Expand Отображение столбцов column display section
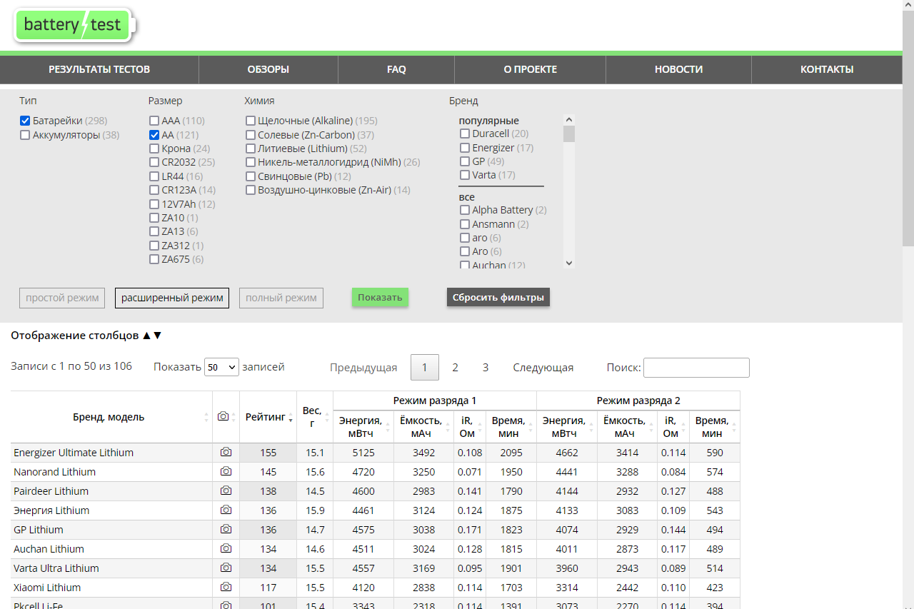This screenshot has width=914, height=609. (x=86, y=336)
